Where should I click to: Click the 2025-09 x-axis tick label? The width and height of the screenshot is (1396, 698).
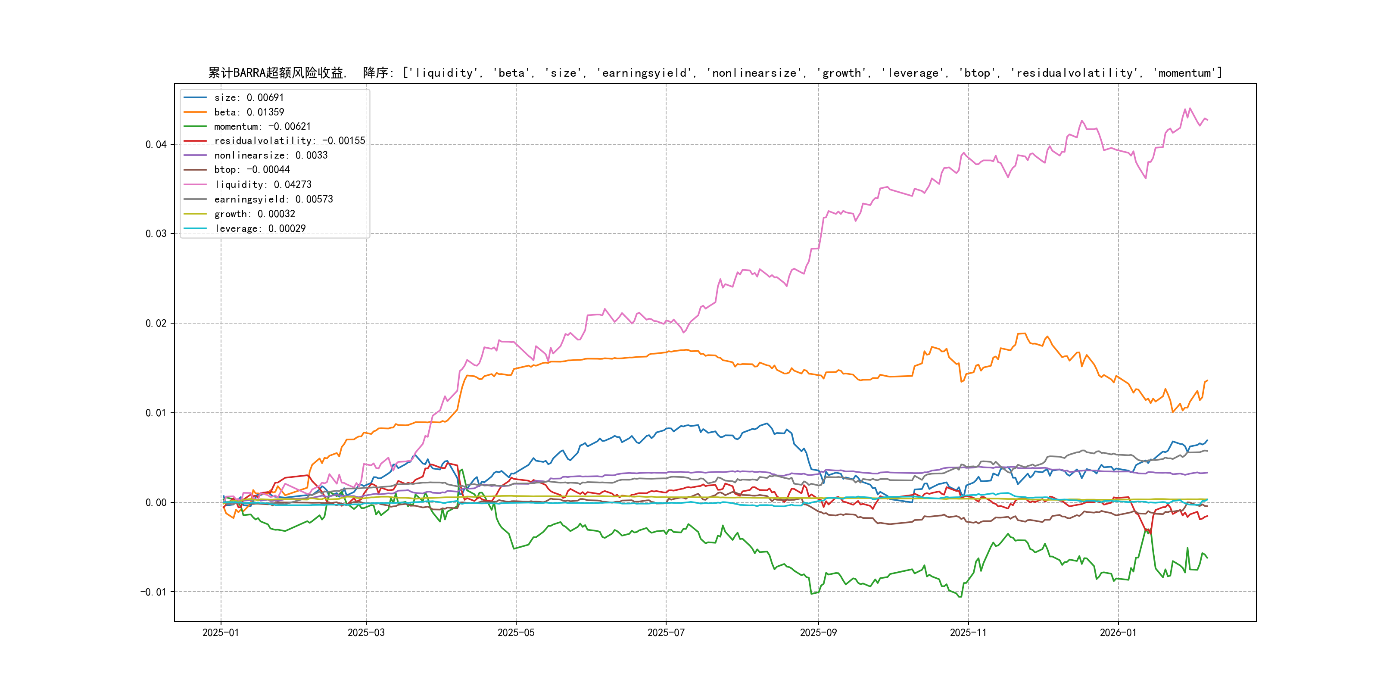pyautogui.click(x=818, y=633)
